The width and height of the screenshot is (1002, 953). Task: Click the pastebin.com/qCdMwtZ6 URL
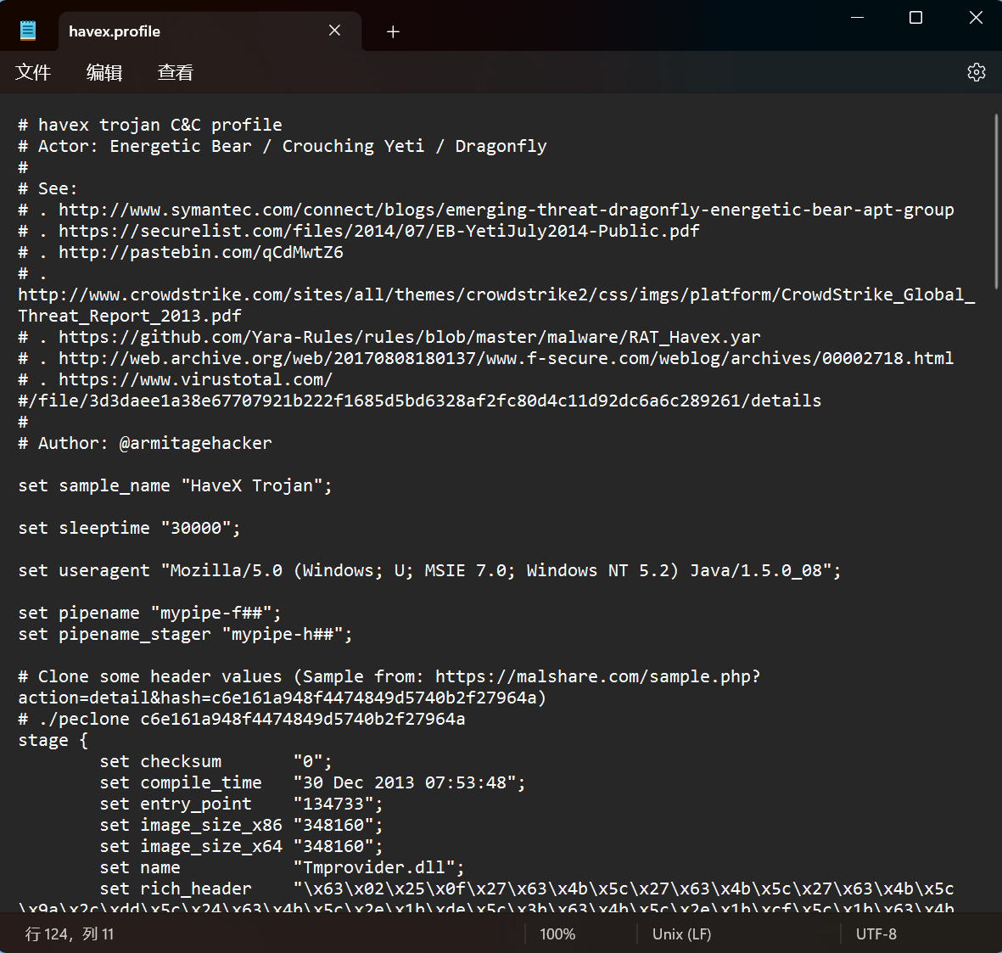pyautogui.click(x=201, y=252)
